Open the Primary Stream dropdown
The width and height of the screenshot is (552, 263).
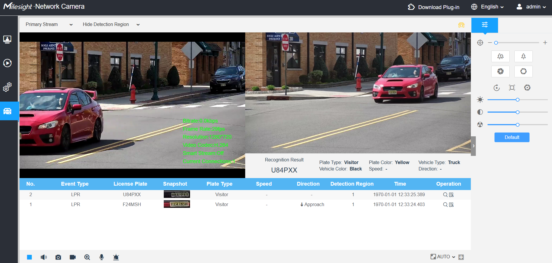tap(49, 25)
